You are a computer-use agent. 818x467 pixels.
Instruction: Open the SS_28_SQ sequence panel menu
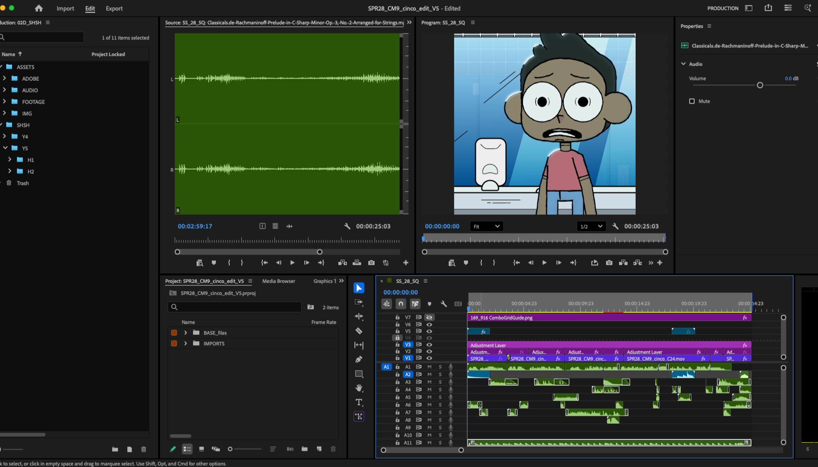coord(426,281)
